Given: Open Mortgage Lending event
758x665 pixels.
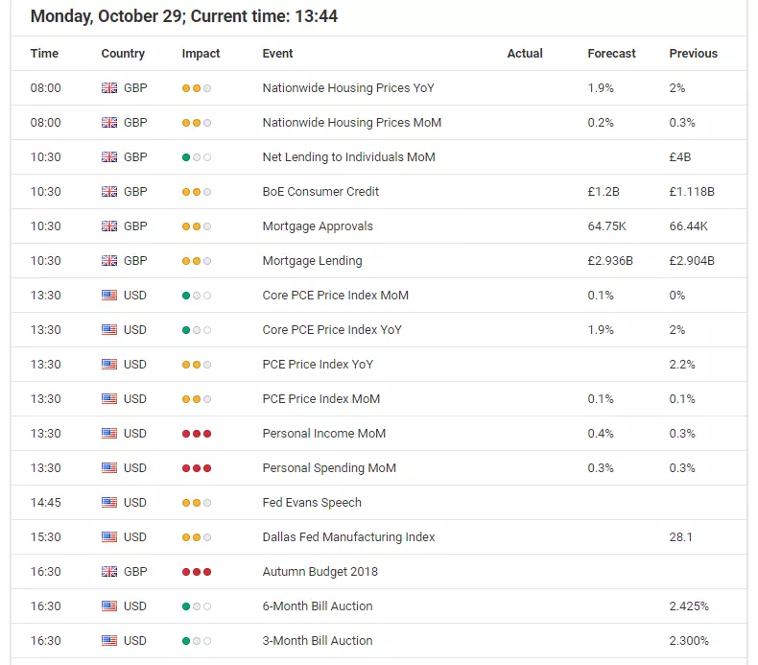Looking at the screenshot, I should click(x=312, y=261).
